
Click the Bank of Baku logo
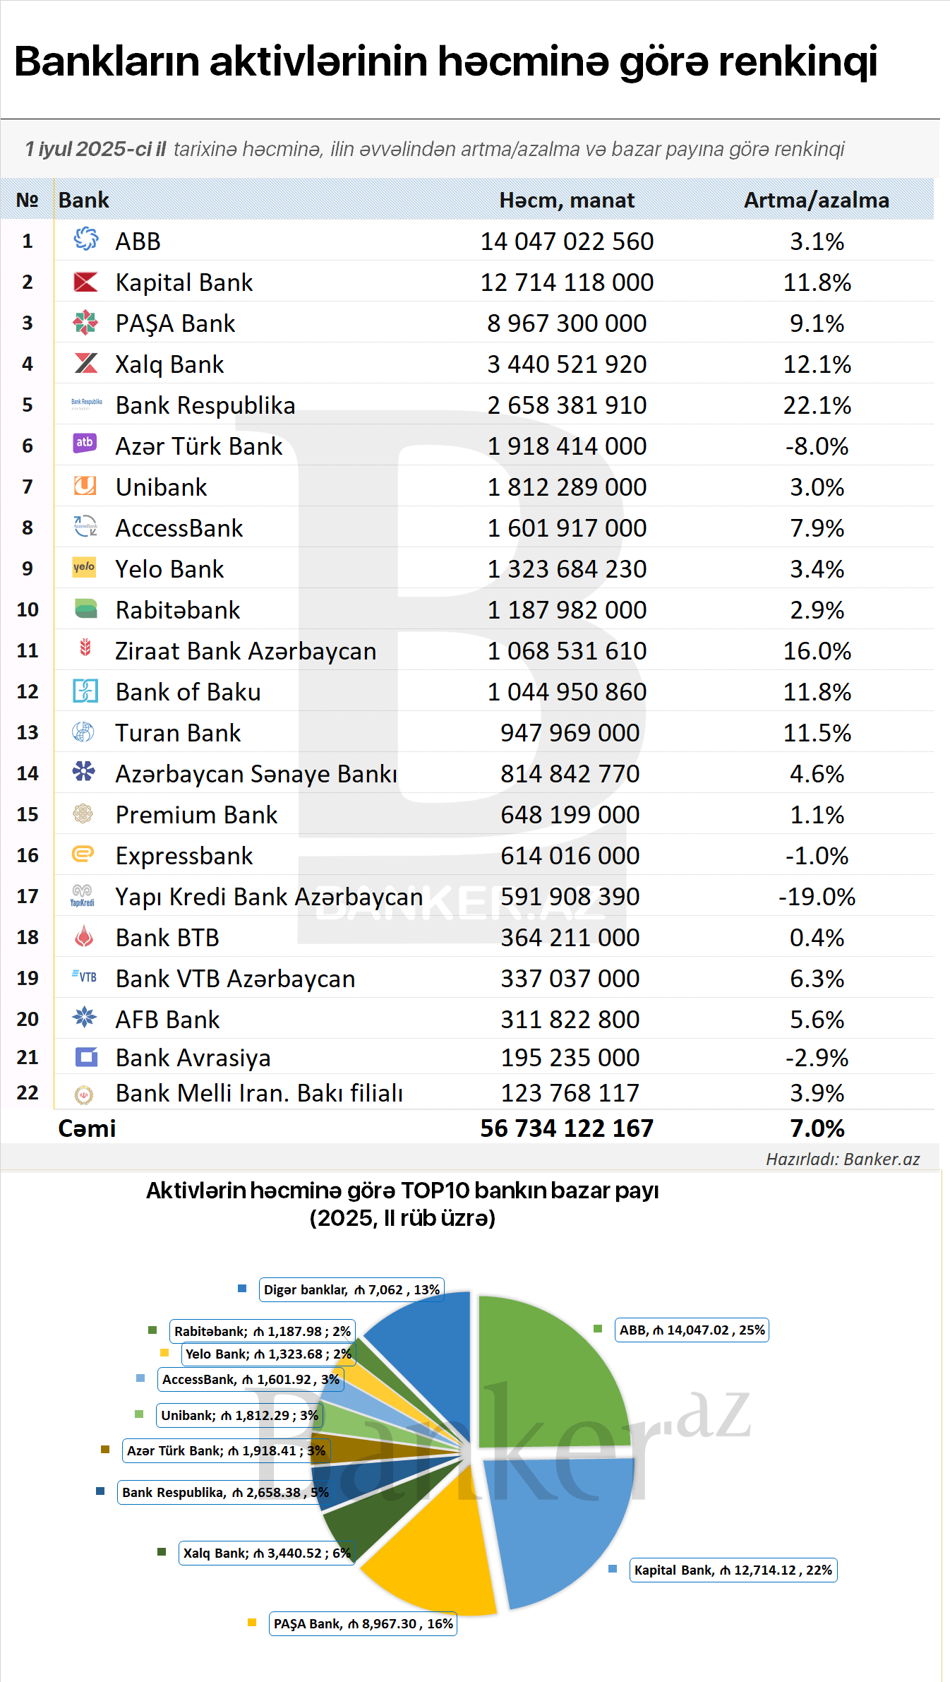85,691
